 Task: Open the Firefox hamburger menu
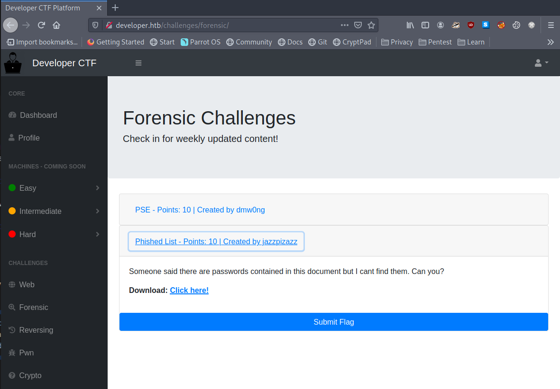(x=551, y=25)
